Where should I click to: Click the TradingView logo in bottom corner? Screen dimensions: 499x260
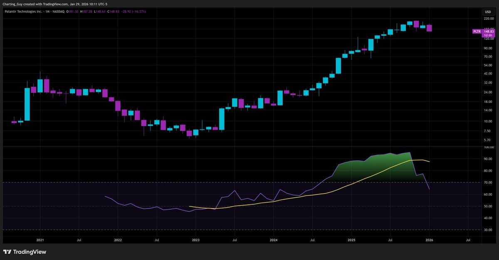[25, 252]
